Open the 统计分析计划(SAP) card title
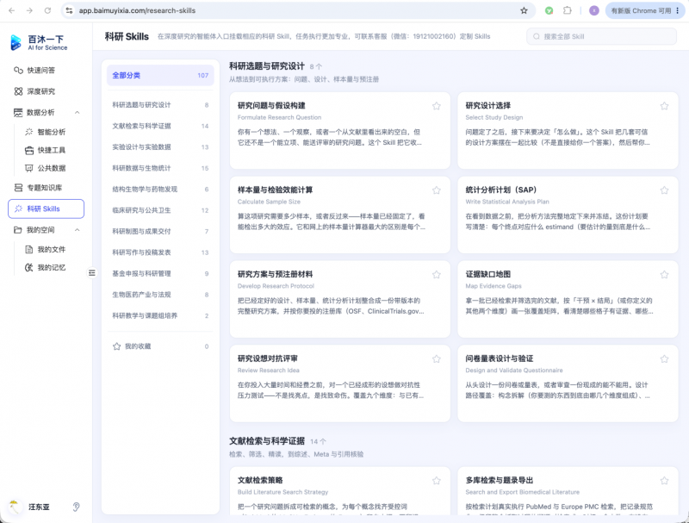Viewport: 689px width, 523px height. click(501, 190)
